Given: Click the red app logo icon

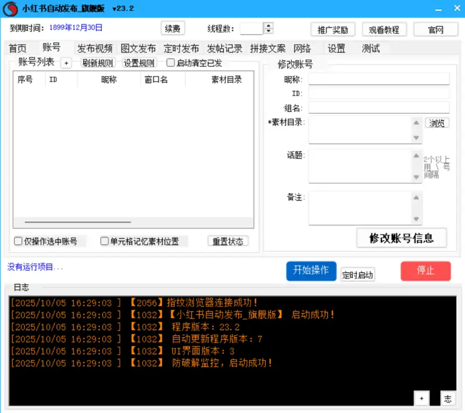Looking at the screenshot, I should click(10, 9).
